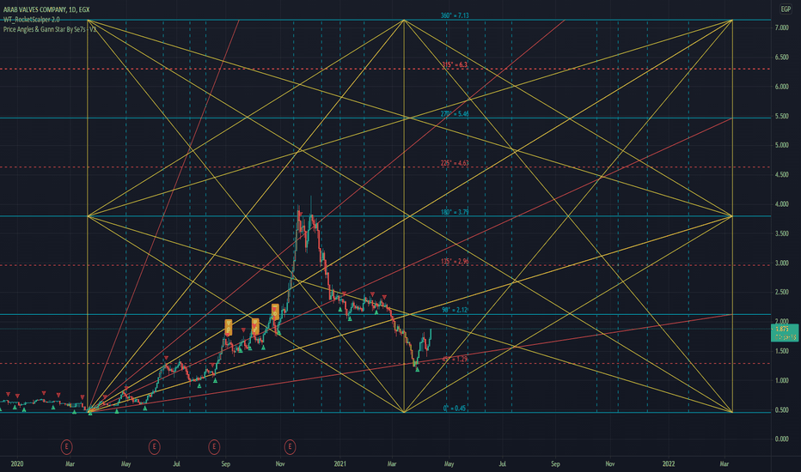Click the highest orange signal label near Nov 2020

(275, 312)
